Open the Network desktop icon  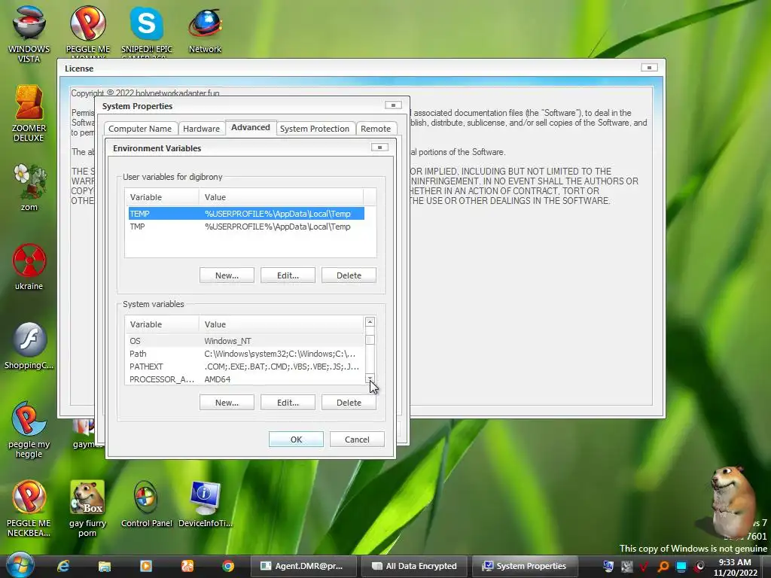pos(205,29)
